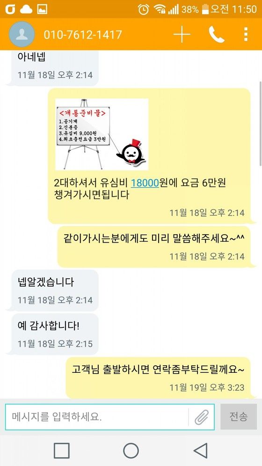Screen dimensions: 262x466
Task: Tap the alarm clock status icon
Action: pyautogui.click(x=144, y=9)
